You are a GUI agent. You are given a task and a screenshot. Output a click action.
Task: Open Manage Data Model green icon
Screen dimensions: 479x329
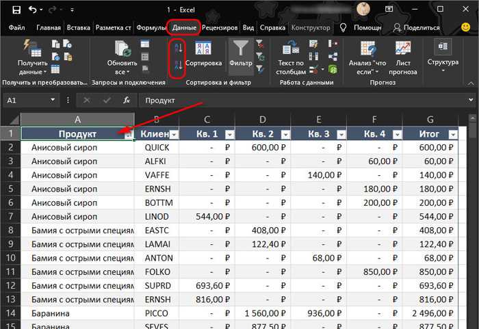point(333,69)
